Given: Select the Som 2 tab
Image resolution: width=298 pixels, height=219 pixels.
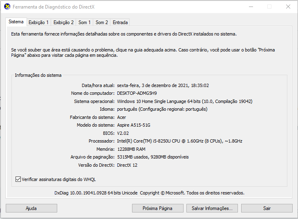Looking at the screenshot, I should [x=102, y=22].
